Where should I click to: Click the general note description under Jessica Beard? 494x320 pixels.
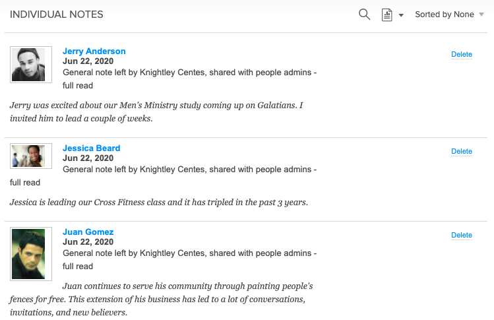(189, 170)
